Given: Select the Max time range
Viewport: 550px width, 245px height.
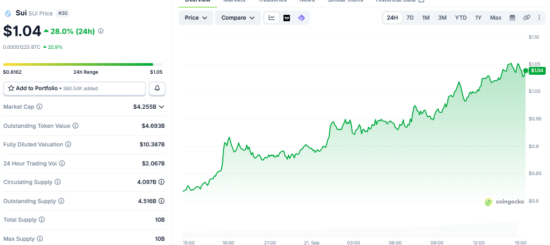Looking at the screenshot, I should [496, 18].
